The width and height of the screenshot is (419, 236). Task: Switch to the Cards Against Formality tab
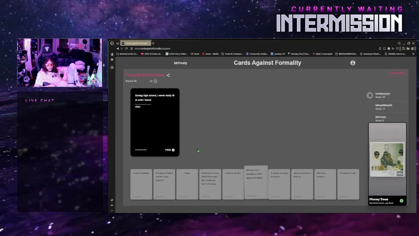(135, 43)
